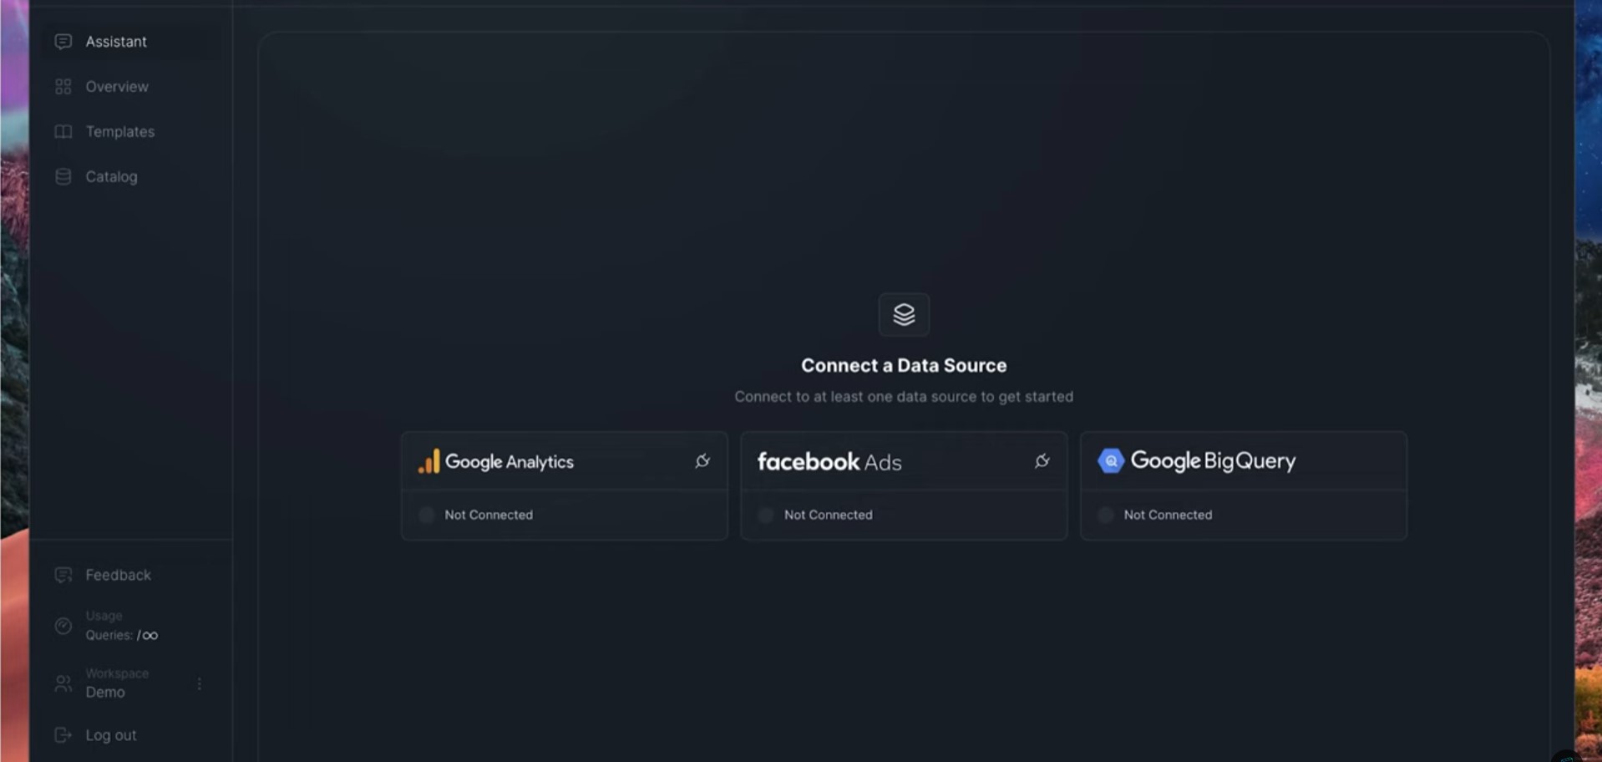Click the Google BigQuery logo icon

pyautogui.click(x=1111, y=460)
